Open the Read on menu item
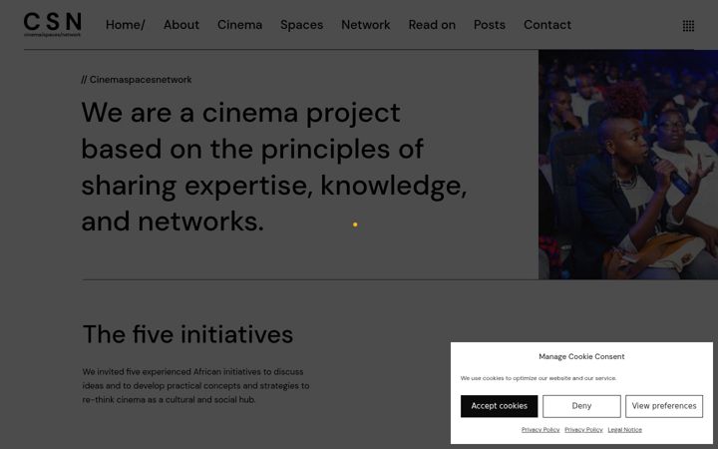This screenshot has height=449, width=718. coord(432,25)
